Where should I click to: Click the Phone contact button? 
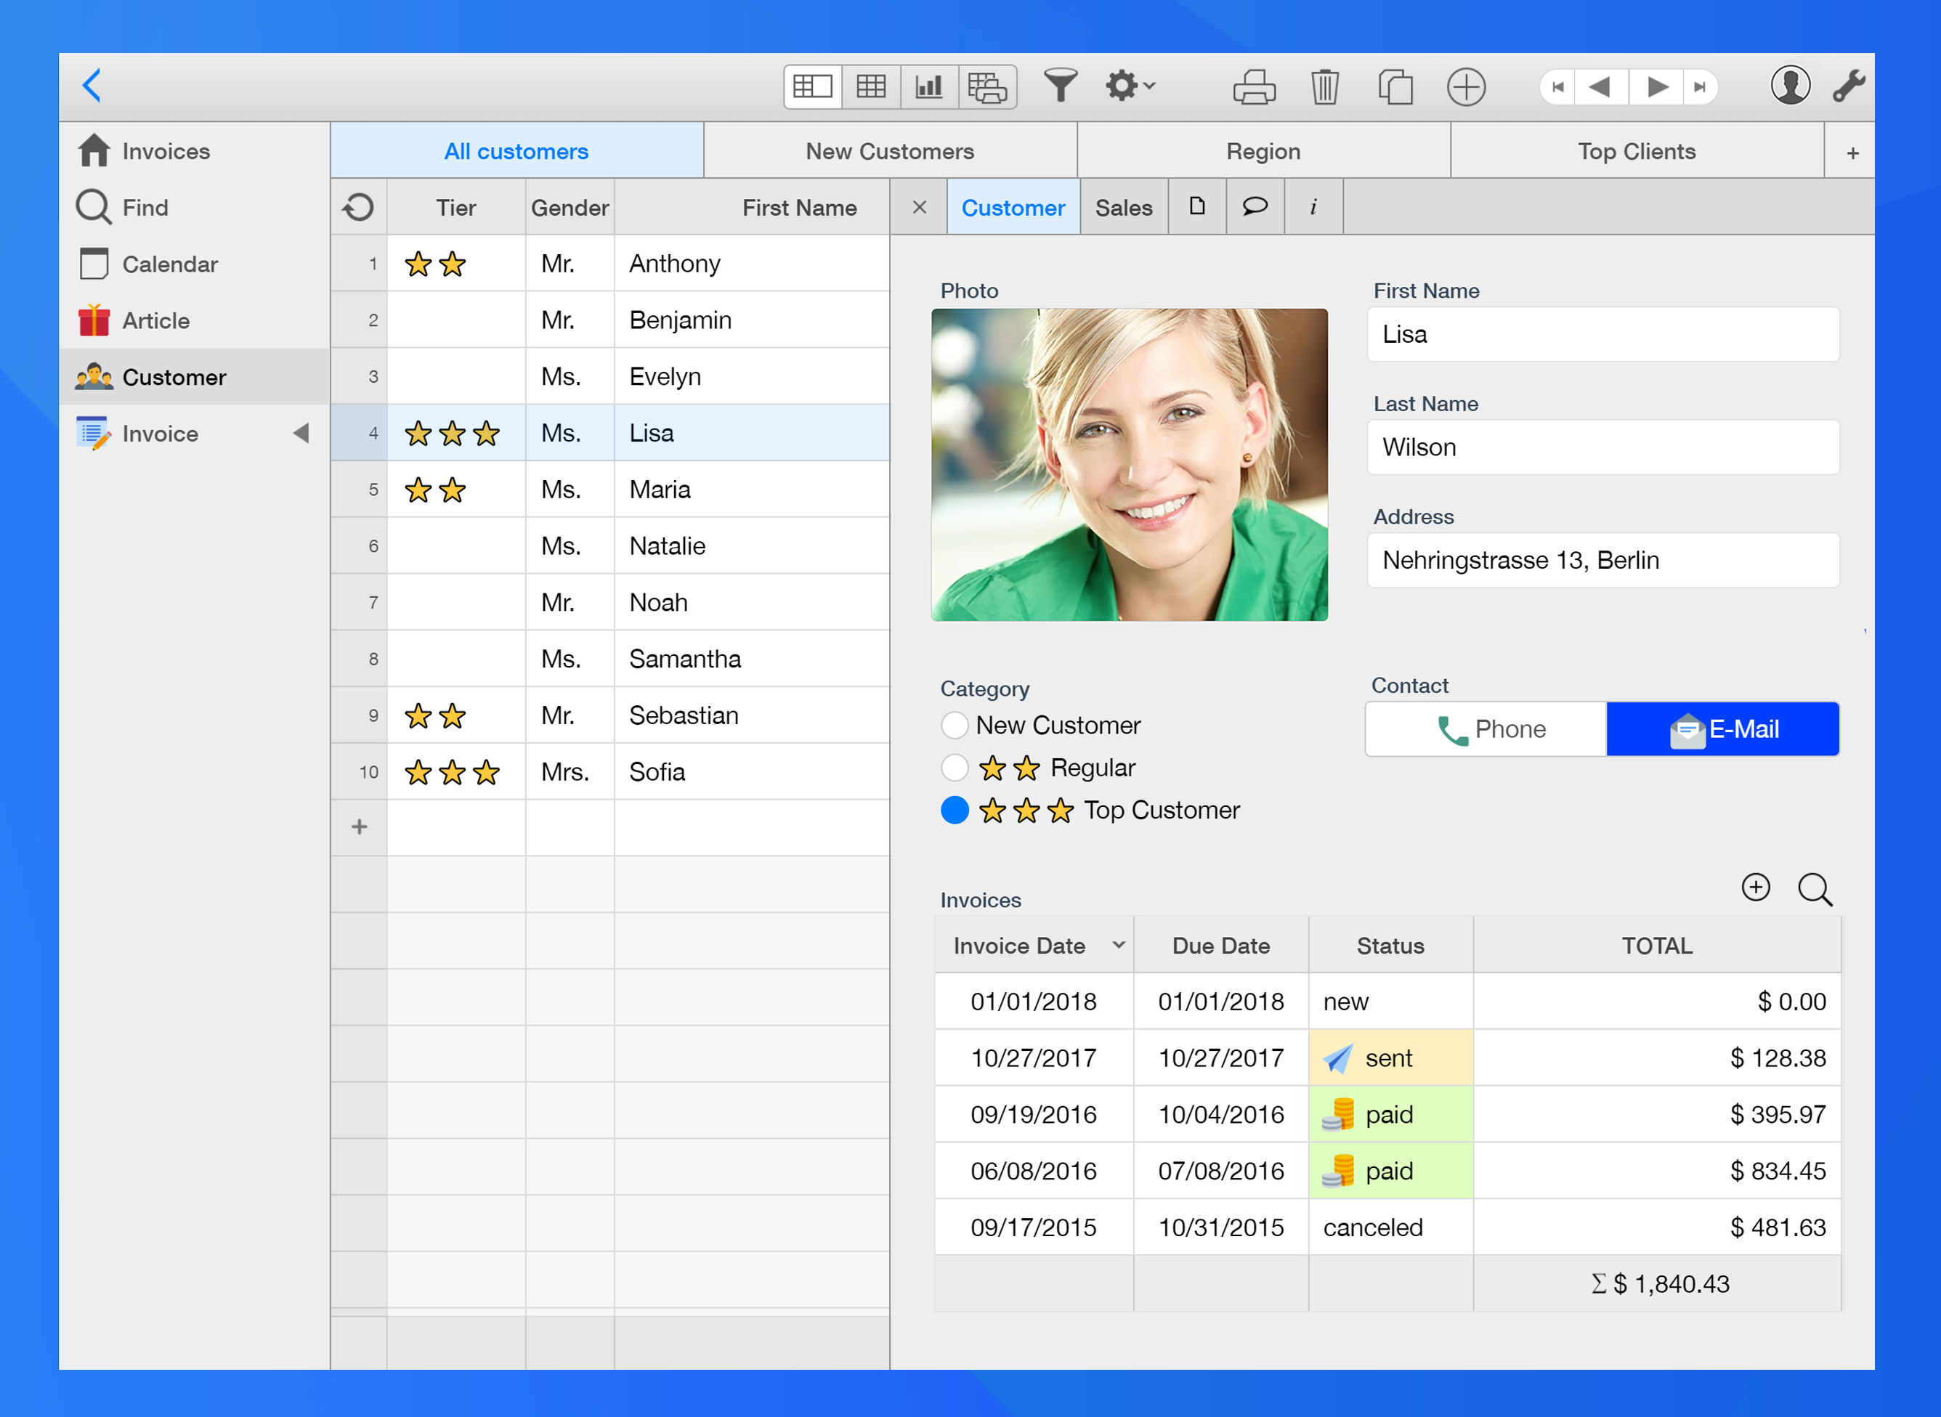pyautogui.click(x=1489, y=730)
